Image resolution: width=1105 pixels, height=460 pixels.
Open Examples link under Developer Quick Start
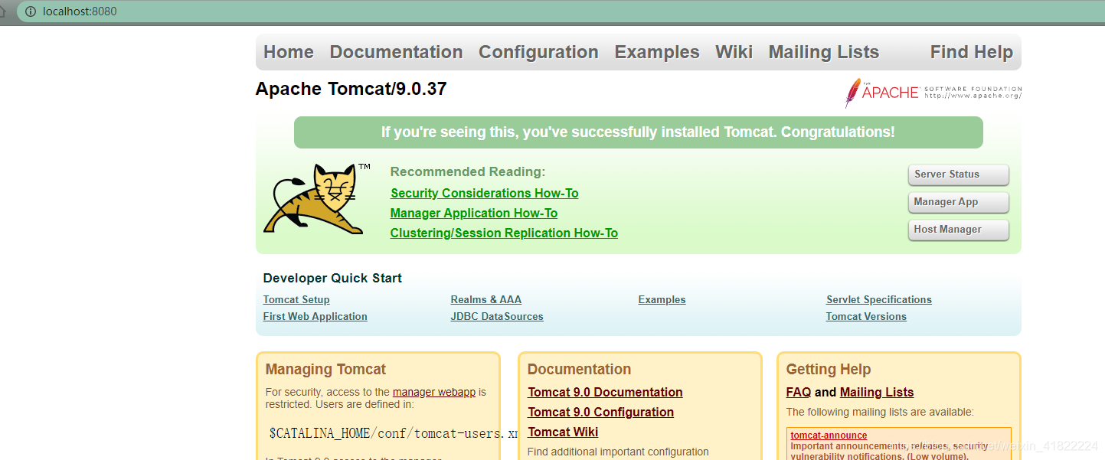click(662, 300)
